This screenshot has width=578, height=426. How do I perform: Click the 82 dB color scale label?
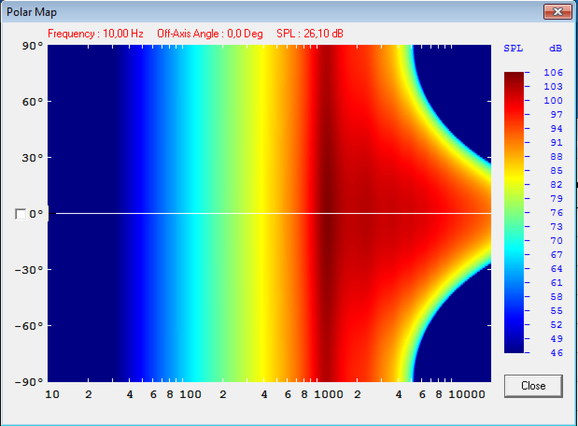556,185
